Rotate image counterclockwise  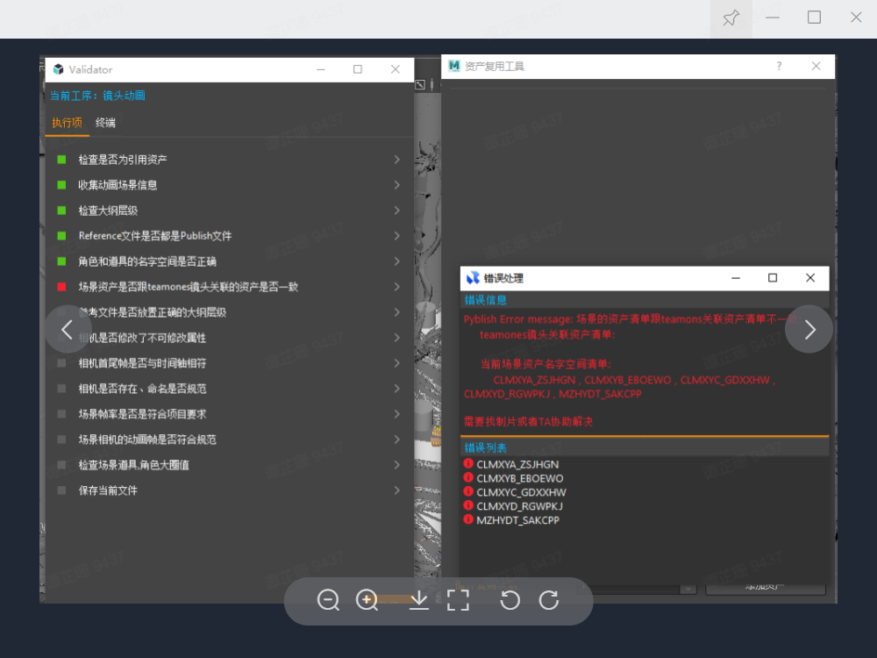pos(510,600)
